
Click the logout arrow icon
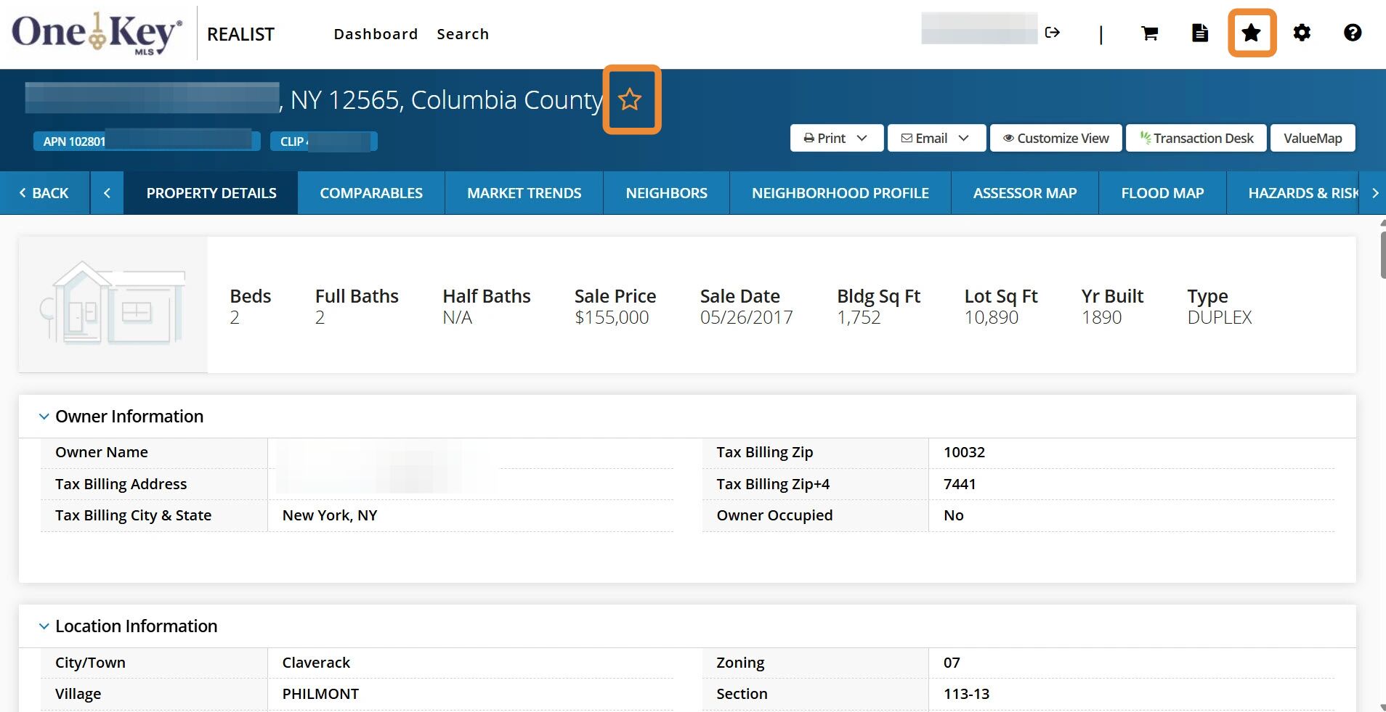click(1052, 33)
